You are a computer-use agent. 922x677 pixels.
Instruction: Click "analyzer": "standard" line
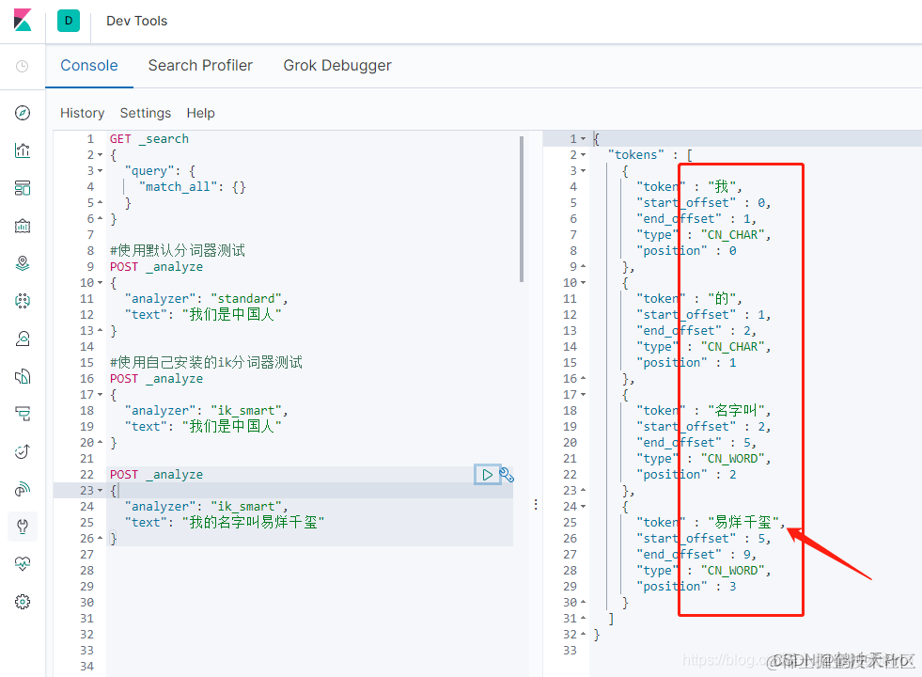[x=206, y=299]
